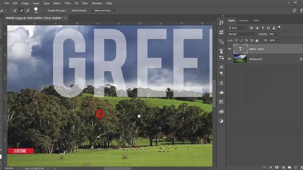Click the Select and Mask button
Viewport: 303px width, 170px height.
tap(103, 10)
